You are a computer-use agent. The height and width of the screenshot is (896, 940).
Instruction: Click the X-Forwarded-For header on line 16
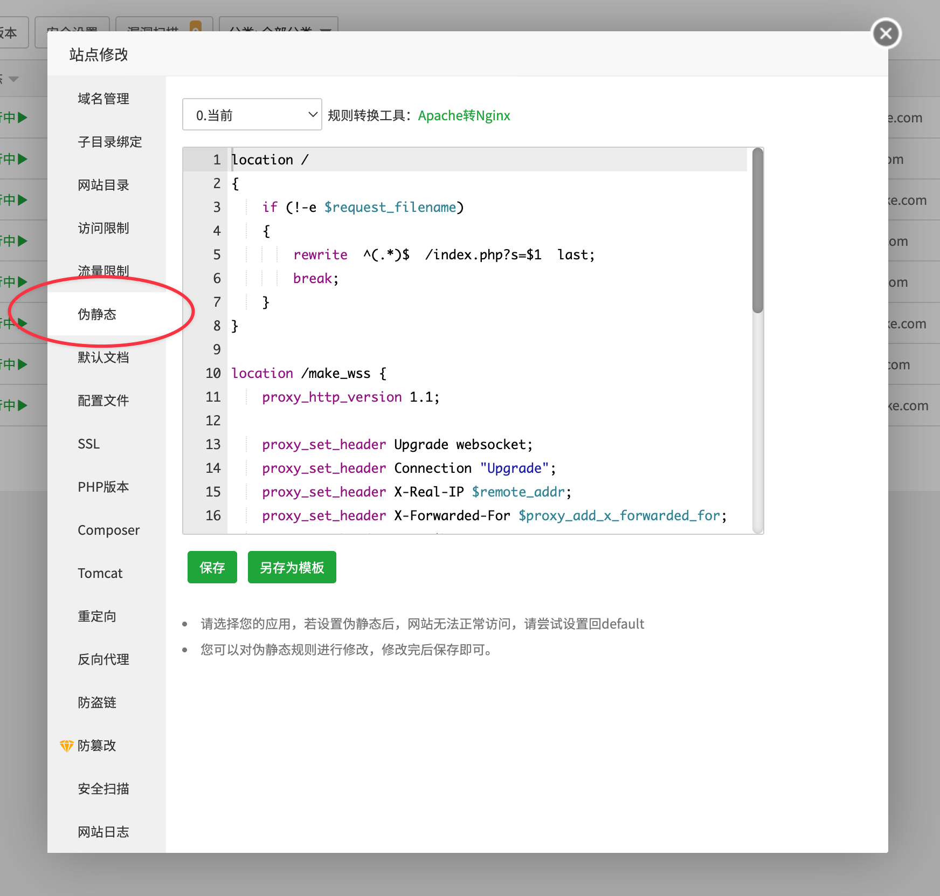494,515
